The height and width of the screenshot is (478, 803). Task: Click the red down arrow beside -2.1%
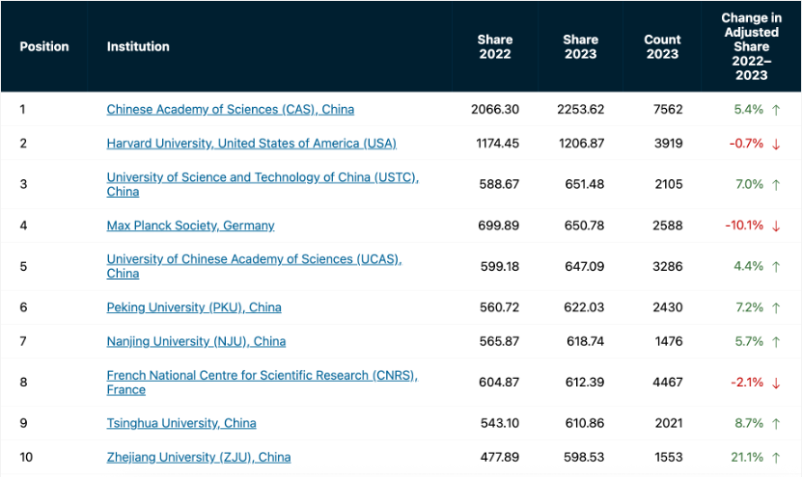point(776,383)
